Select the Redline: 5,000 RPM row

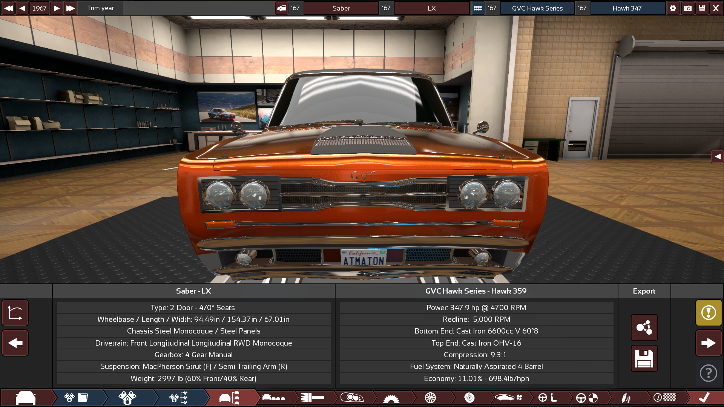476,319
